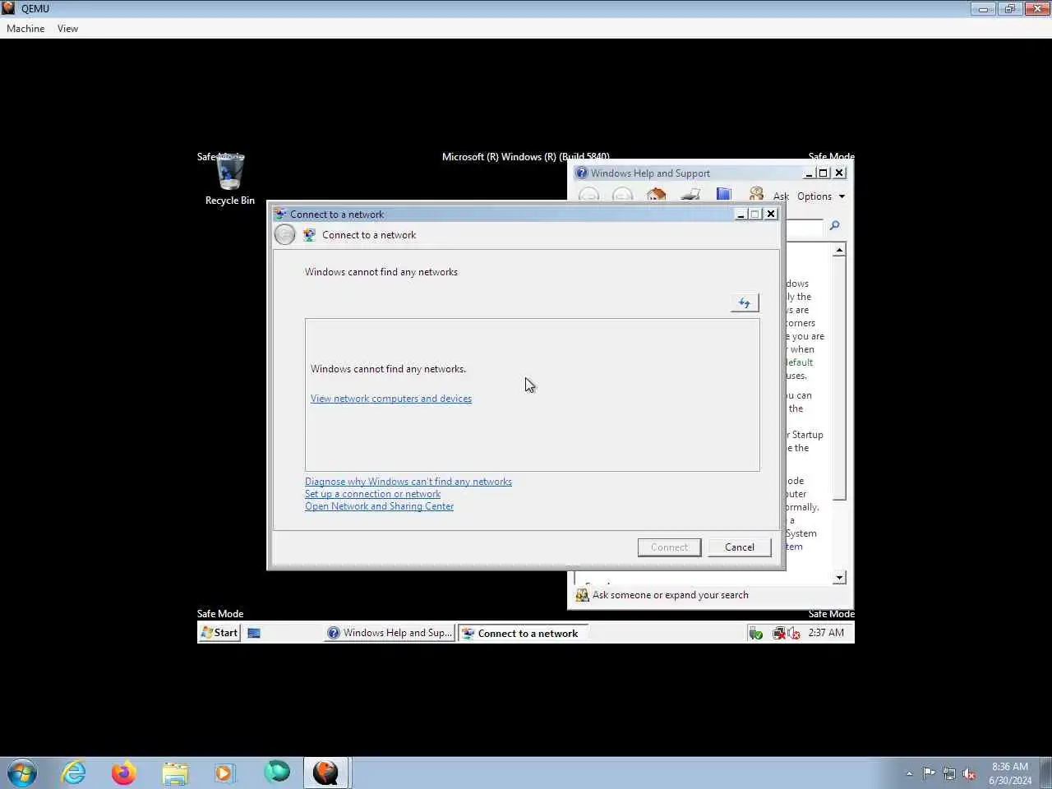Open host Windows Start orb
The width and height of the screenshot is (1052, 789).
click(x=22, y=773)
